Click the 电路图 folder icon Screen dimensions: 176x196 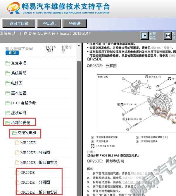pyautogui.click(x=8, y=83)
